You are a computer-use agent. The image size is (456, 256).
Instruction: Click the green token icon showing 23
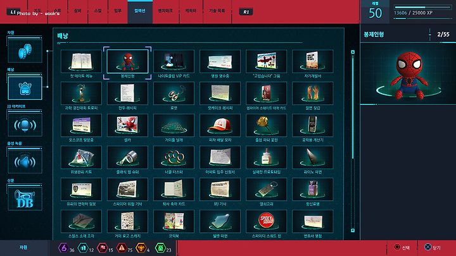[160, 248]
